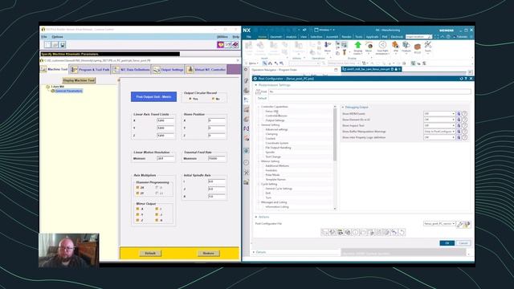Select Tool Change in the settings tree

[x=273, y=157]
